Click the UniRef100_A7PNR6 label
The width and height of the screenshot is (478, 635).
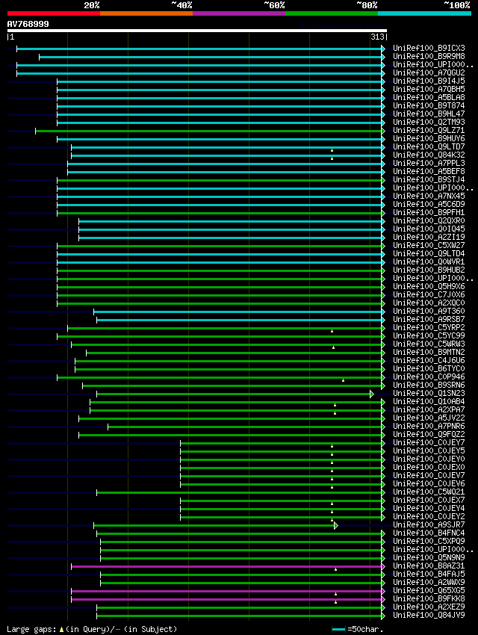[429, 426]
